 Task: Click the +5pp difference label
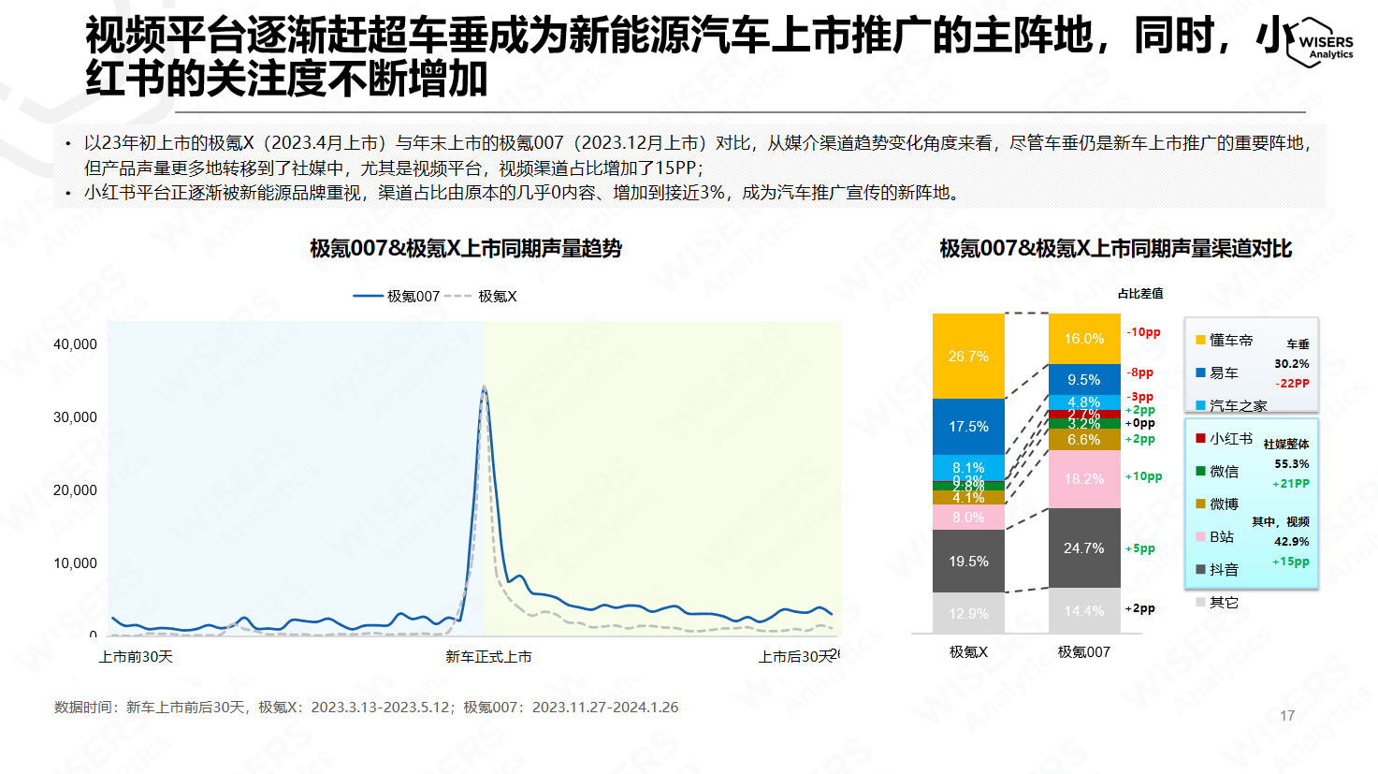click(1139, 548)
